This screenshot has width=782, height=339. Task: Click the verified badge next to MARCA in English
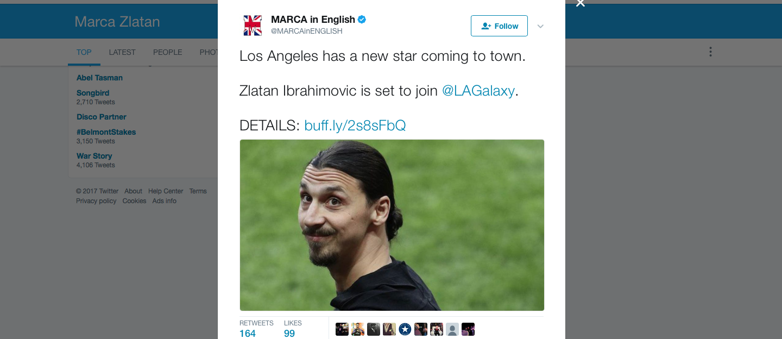point(362,20)
